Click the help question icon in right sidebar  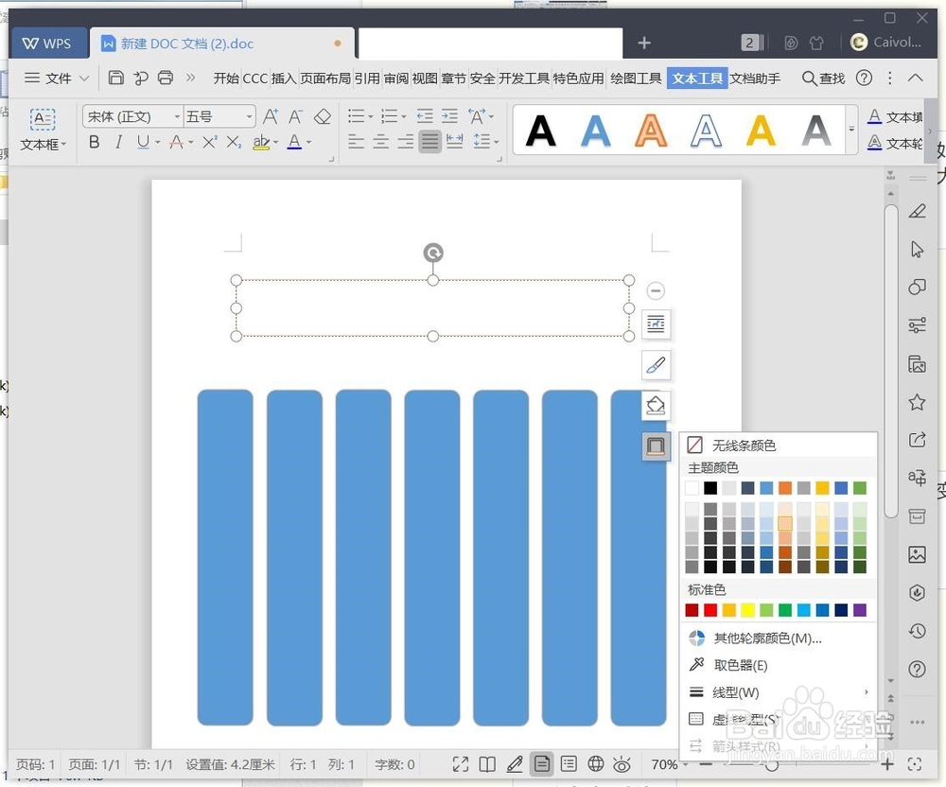coord(917,669)
